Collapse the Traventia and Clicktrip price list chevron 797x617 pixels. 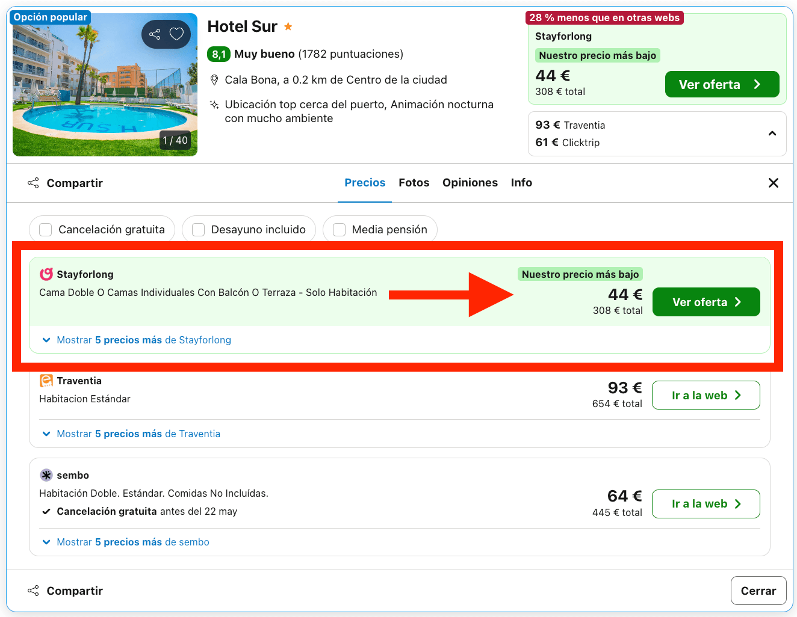(772, 134)
